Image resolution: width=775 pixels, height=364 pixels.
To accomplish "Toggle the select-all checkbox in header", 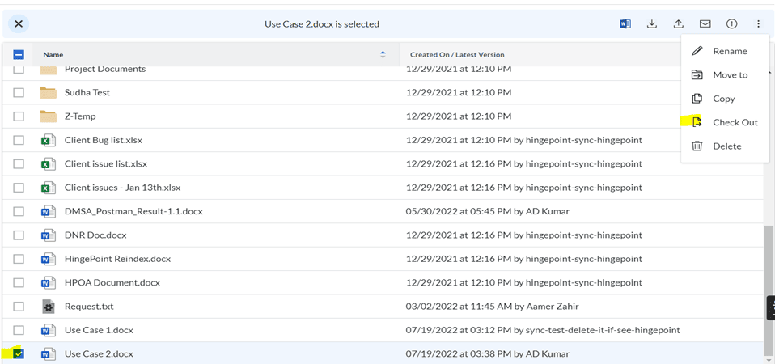I will 19,55.
